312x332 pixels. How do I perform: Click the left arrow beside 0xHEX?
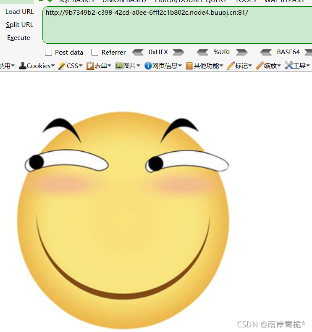point(138,52)
